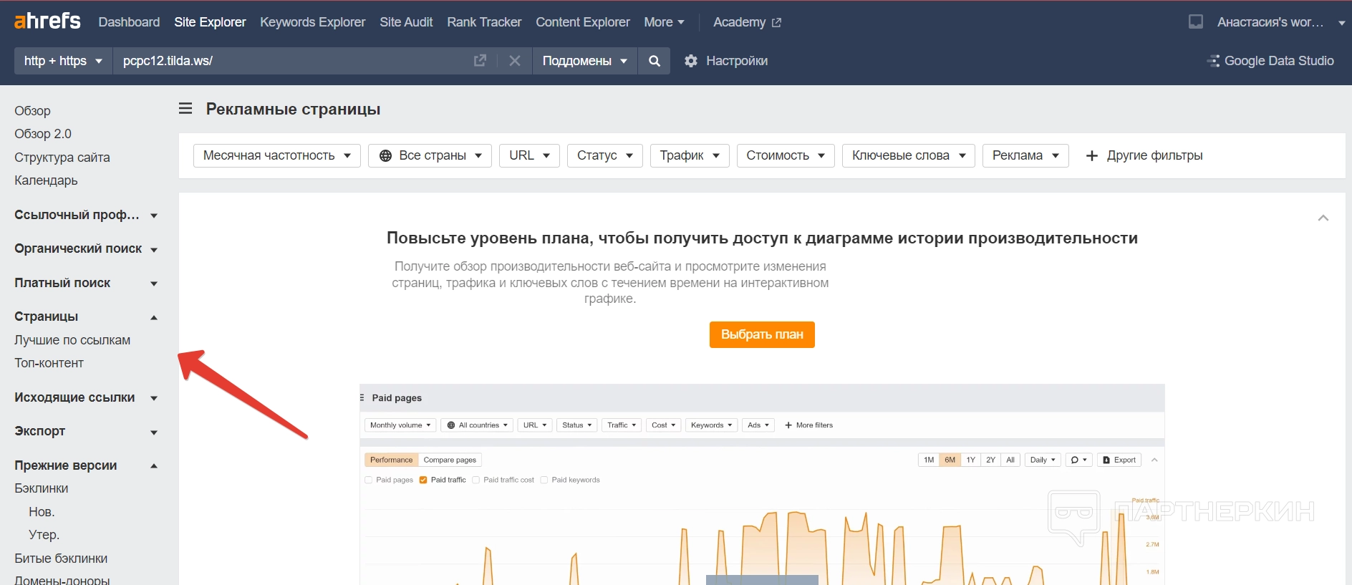Viewport: 1352px width, 585px height.
Task: Click the Ahrefs logo
Action: click(x=47, y=21)
